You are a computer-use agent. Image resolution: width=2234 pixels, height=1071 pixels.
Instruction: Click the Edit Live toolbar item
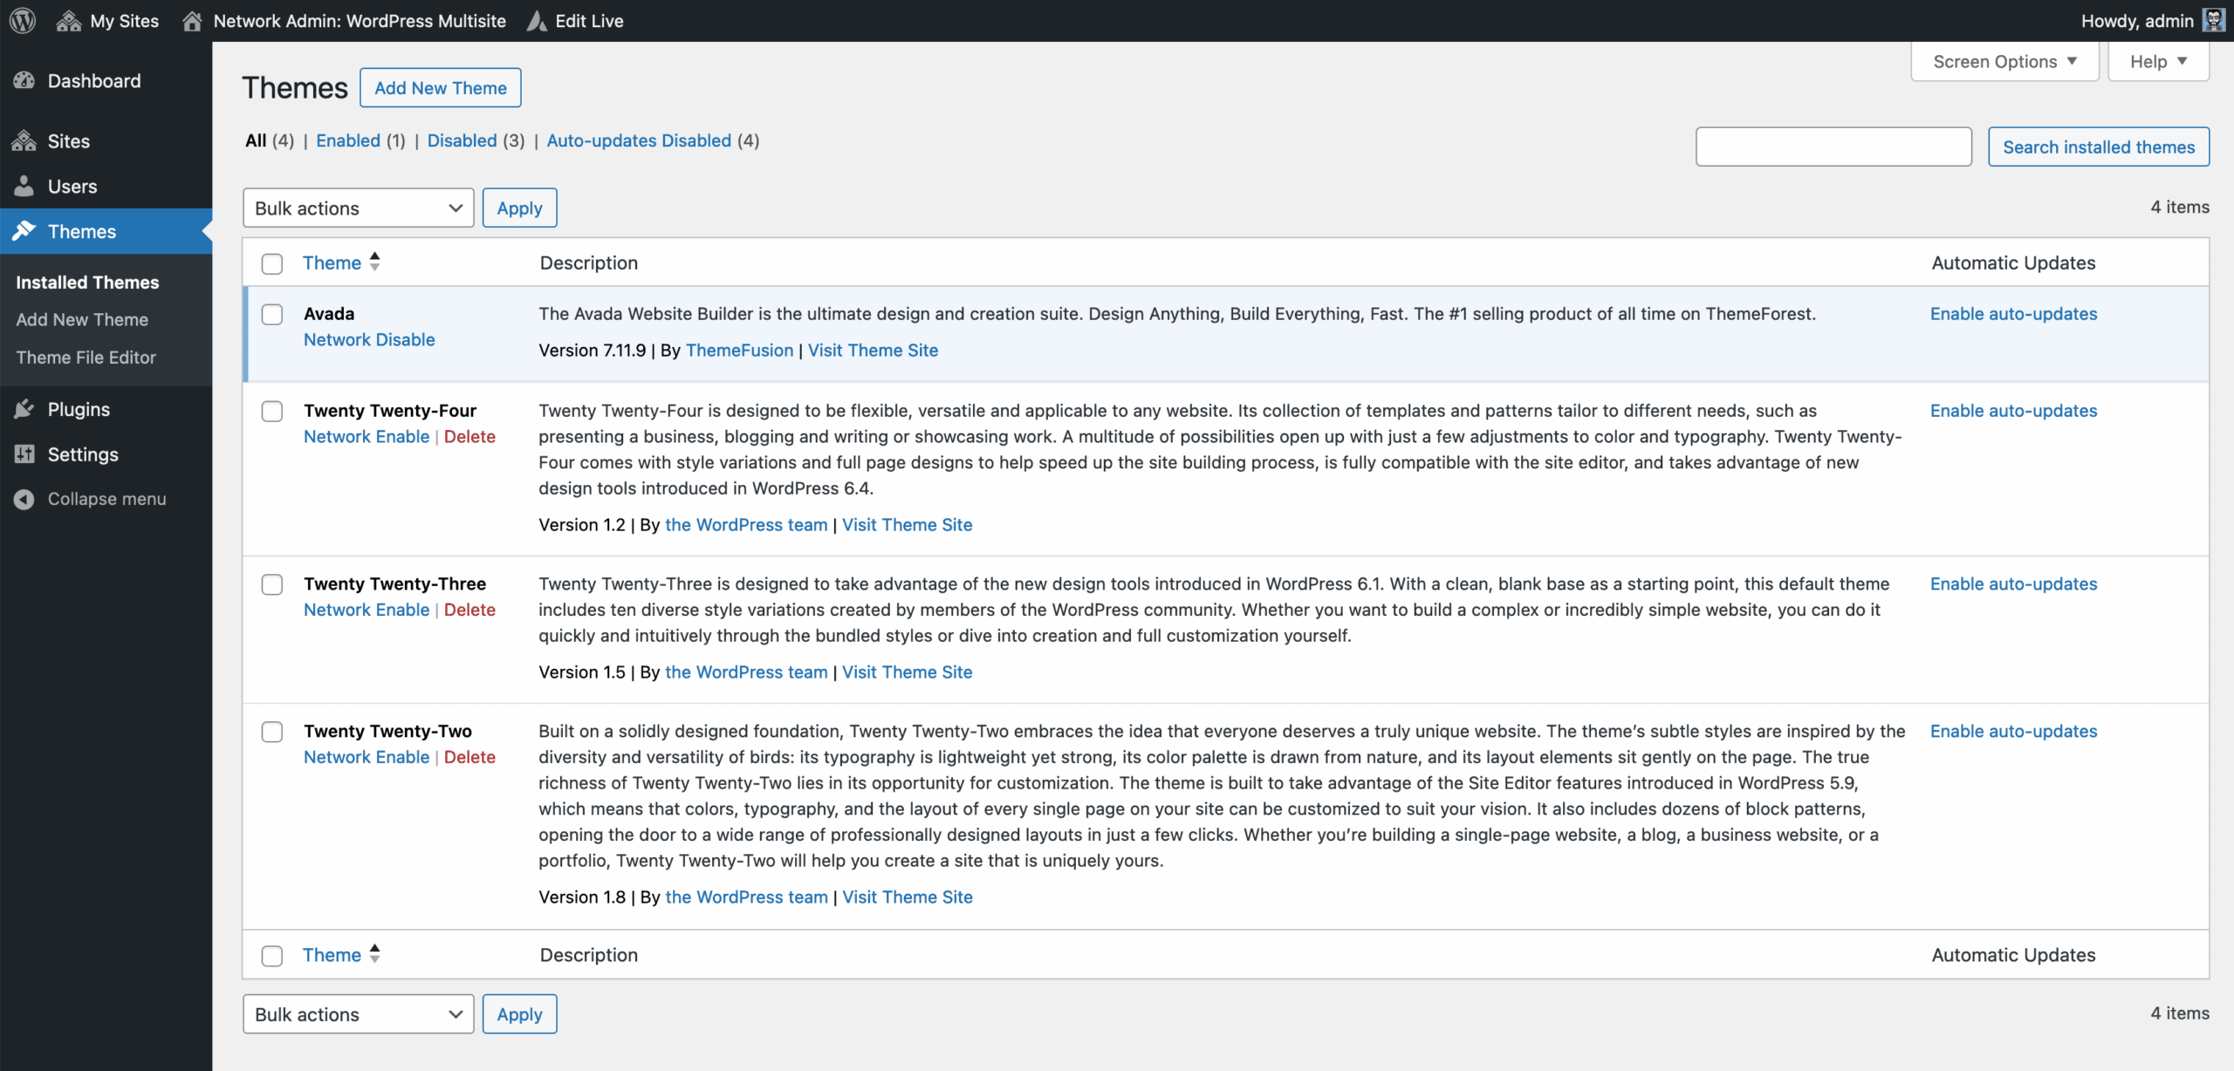click(x=576, y=20)
